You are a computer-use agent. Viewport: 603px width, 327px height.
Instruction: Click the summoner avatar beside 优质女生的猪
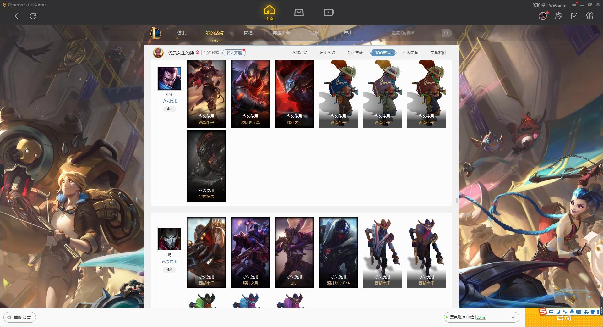tap(158, 53)
